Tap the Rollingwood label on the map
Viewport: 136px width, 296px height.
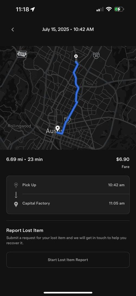point(19,126)
